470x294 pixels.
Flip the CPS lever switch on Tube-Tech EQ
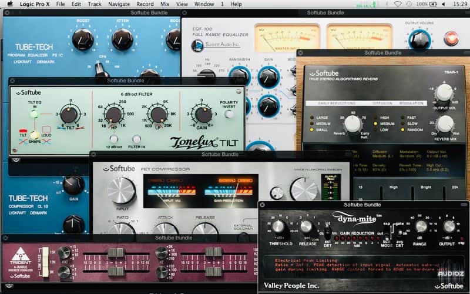[101, 69]
